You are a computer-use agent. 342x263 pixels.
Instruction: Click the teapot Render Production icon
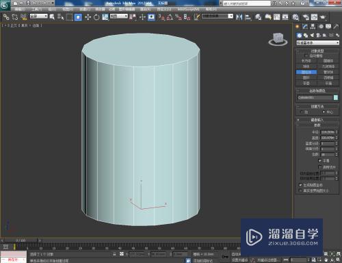pyautogui.click(x=323, y=17)
